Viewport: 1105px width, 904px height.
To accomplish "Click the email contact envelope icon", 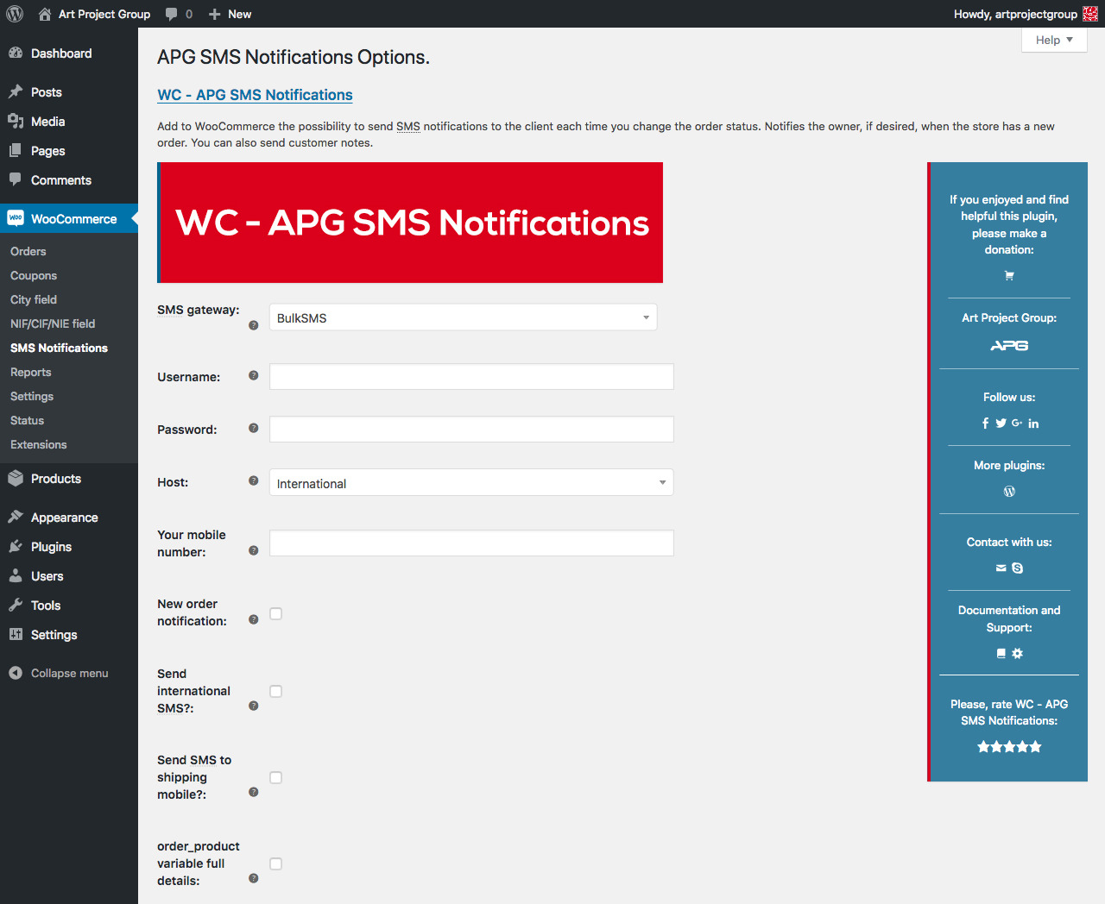I will (1001, 568).
